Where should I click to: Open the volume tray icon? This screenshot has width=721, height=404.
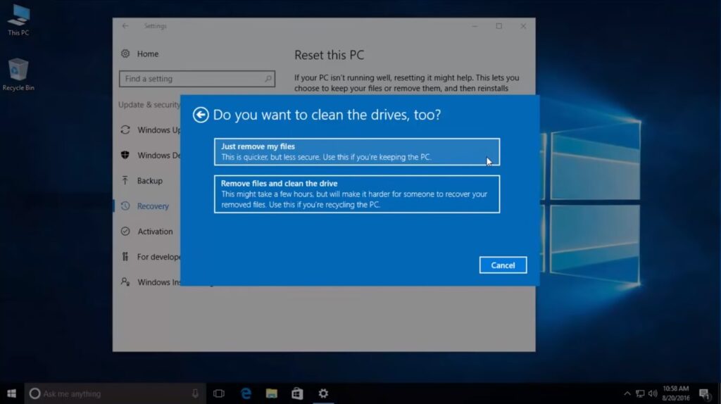pyautogui.click(x=653, y=393)
